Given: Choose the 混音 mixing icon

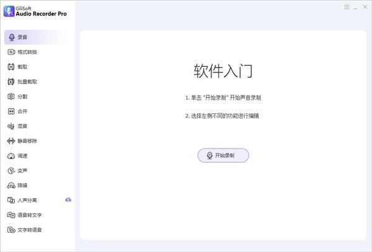Looking at the screenshot, I should pyautogui.click(x=11, y=126).
